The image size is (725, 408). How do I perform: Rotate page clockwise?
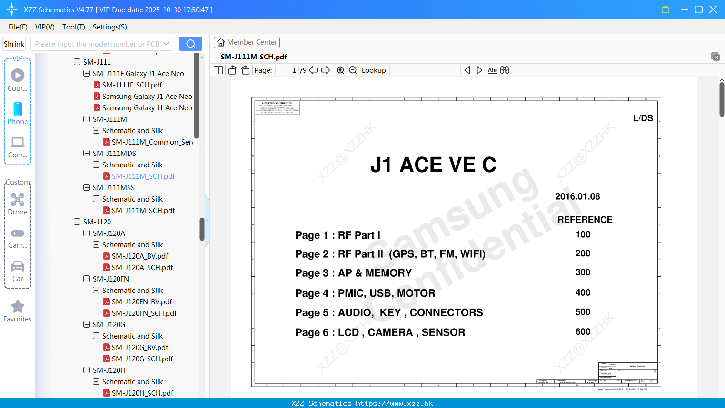tap(245, 70)
